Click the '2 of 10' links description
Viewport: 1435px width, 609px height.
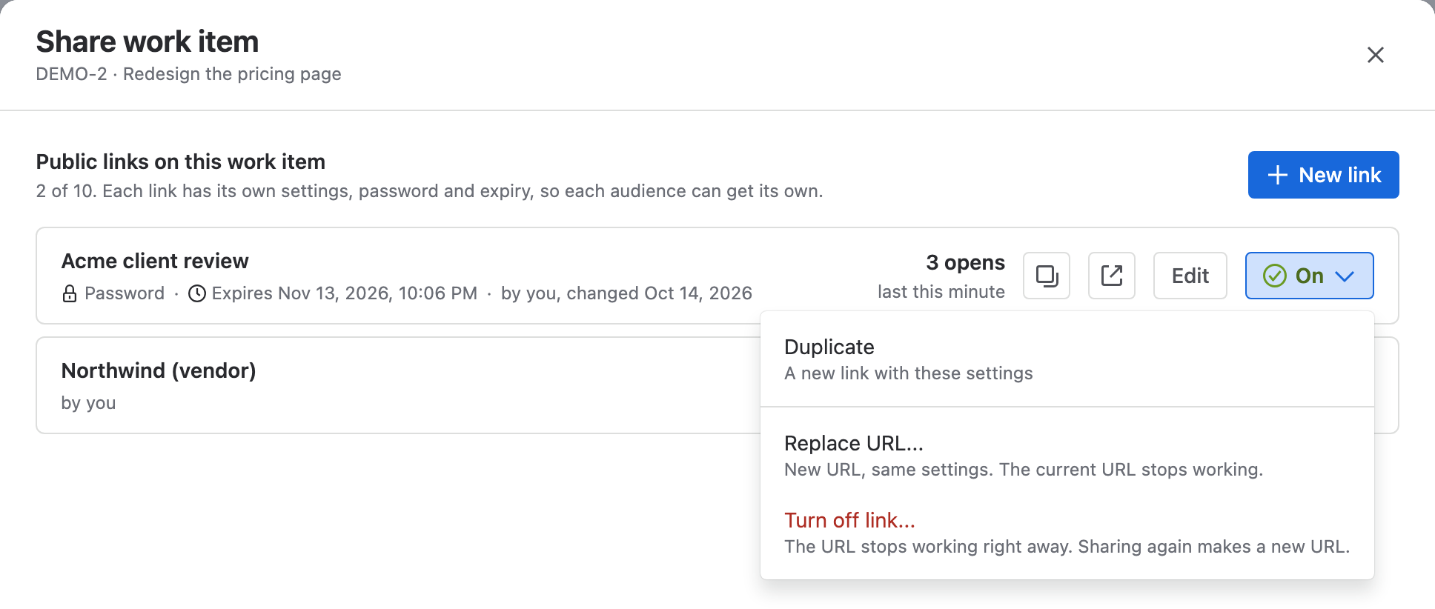tap(430, 191)
